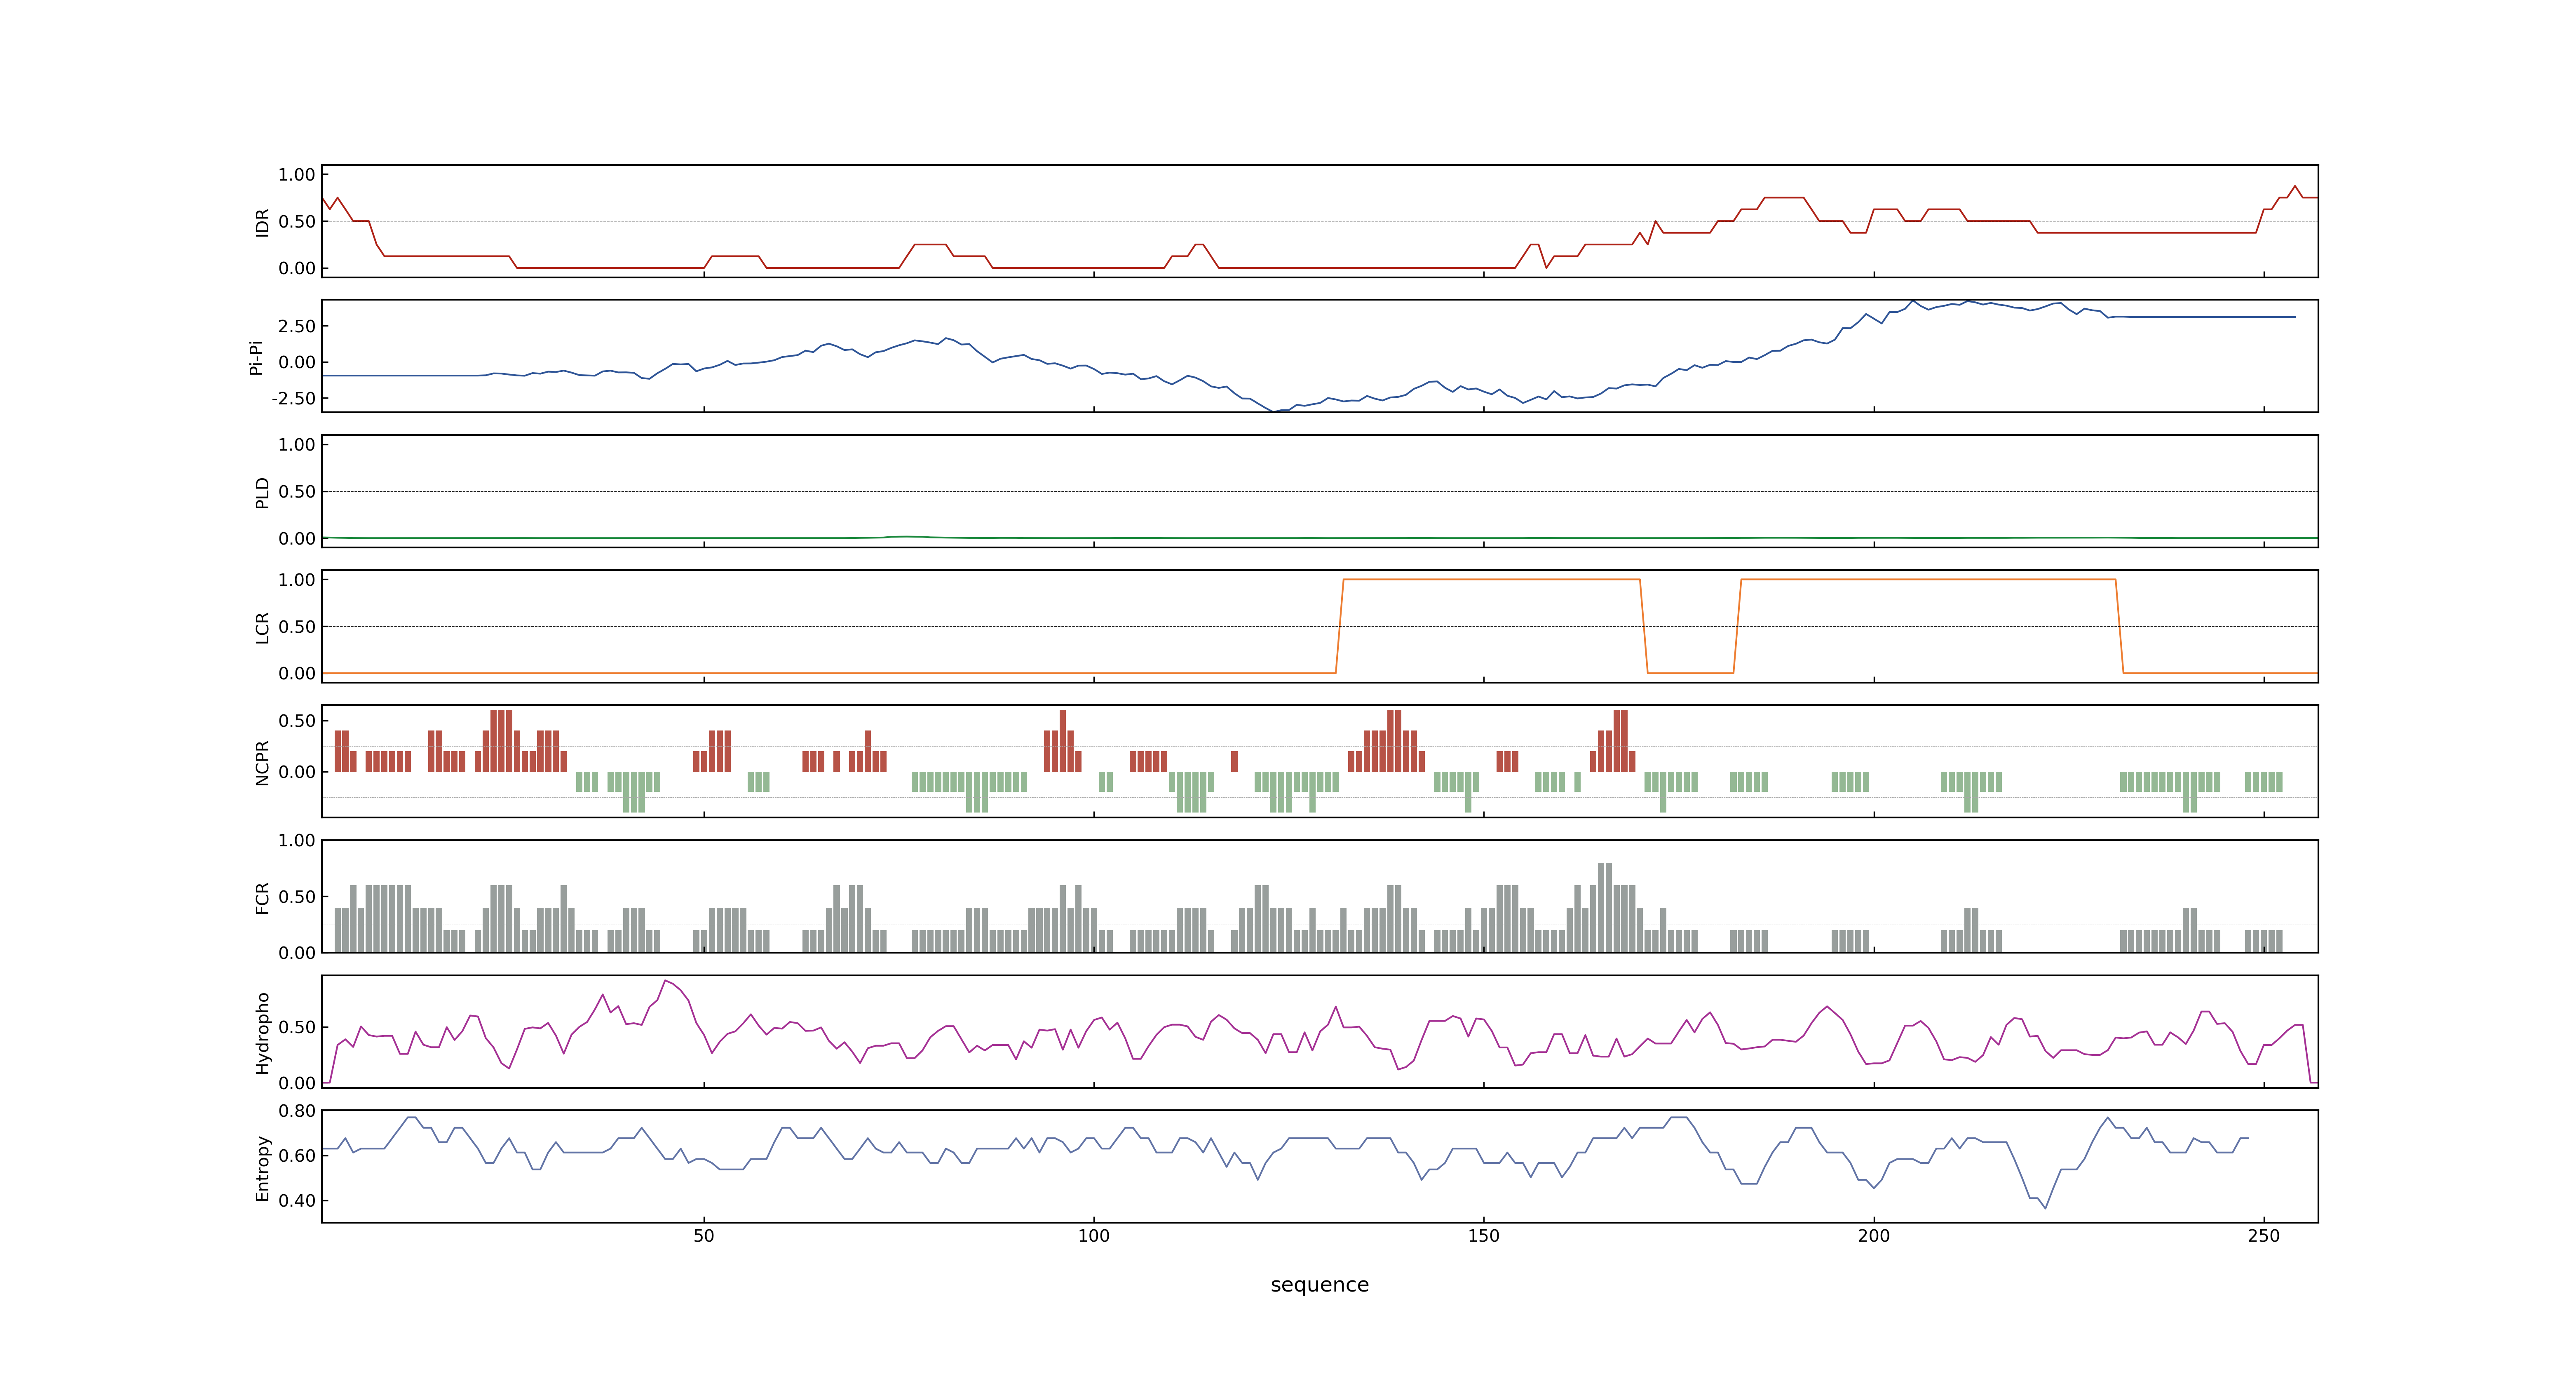
Task: Click the Entropy y-axis label
Action: [262, 1167]
